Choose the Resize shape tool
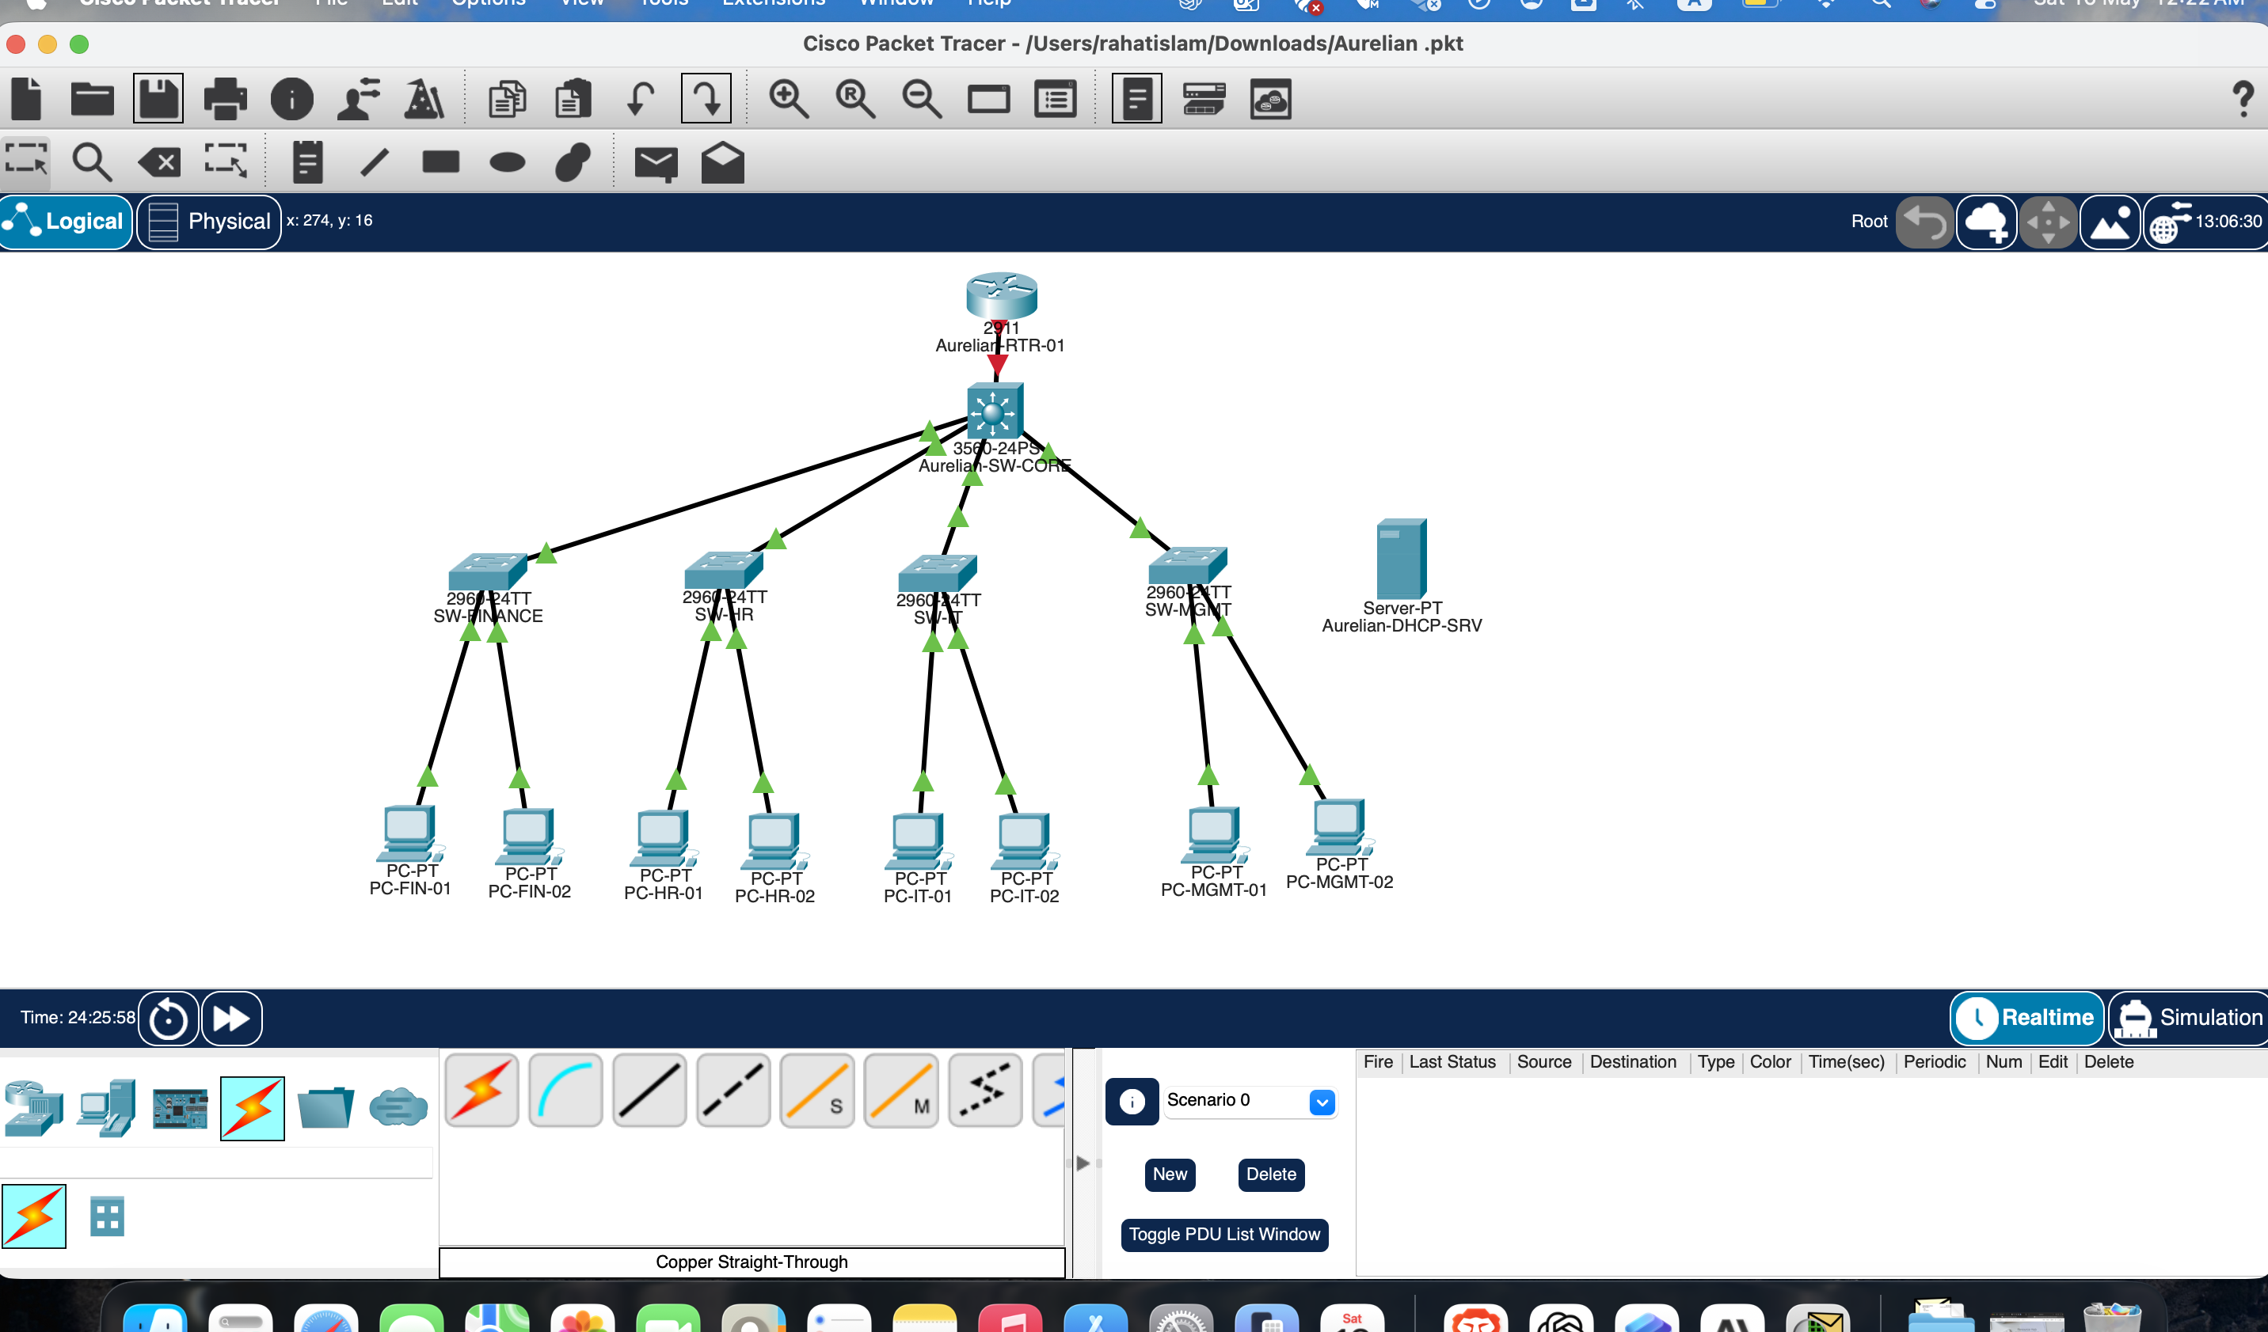 (225, 161)
